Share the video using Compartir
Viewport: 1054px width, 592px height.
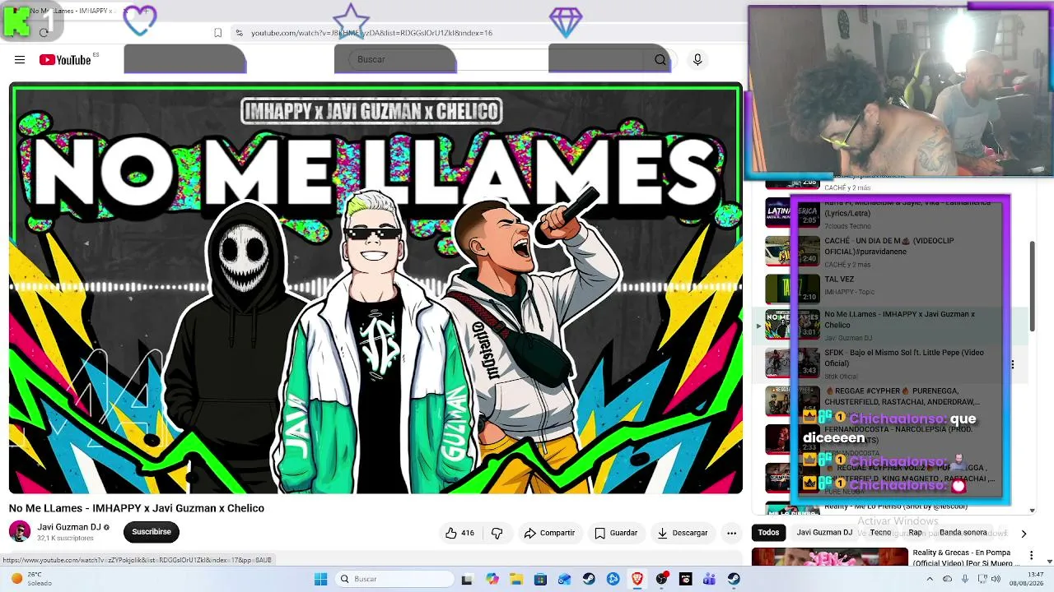pos(549,533)
